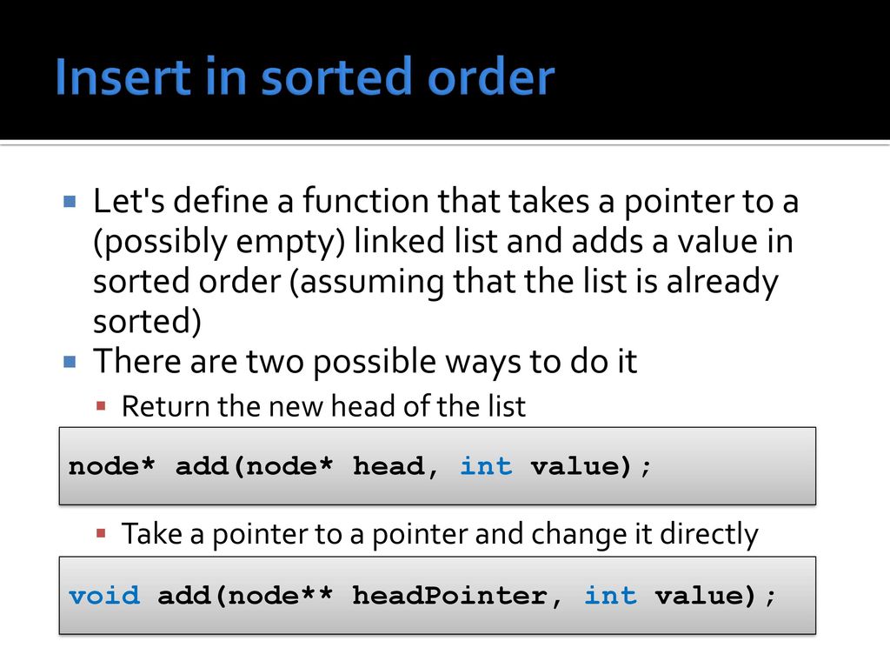This screenshot has height=668, width=890.
Task: Click the 'int' keyword in the first code box
Action: pos(486,466)
